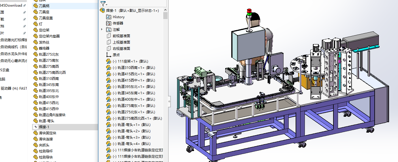Screen dimensions: 398x162
Task: Select the 注解 annotations icon
Action: (109, 30)
